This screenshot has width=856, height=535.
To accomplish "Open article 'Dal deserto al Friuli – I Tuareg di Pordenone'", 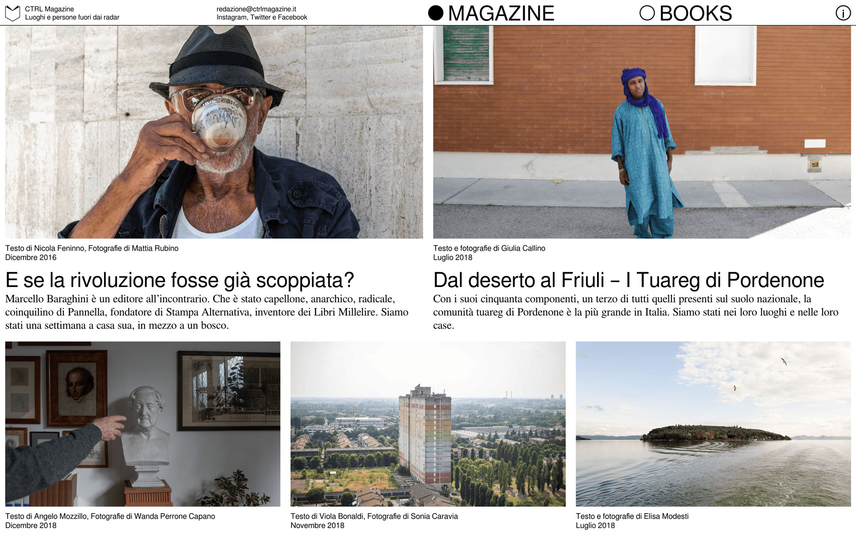I will tap(629, 280).
